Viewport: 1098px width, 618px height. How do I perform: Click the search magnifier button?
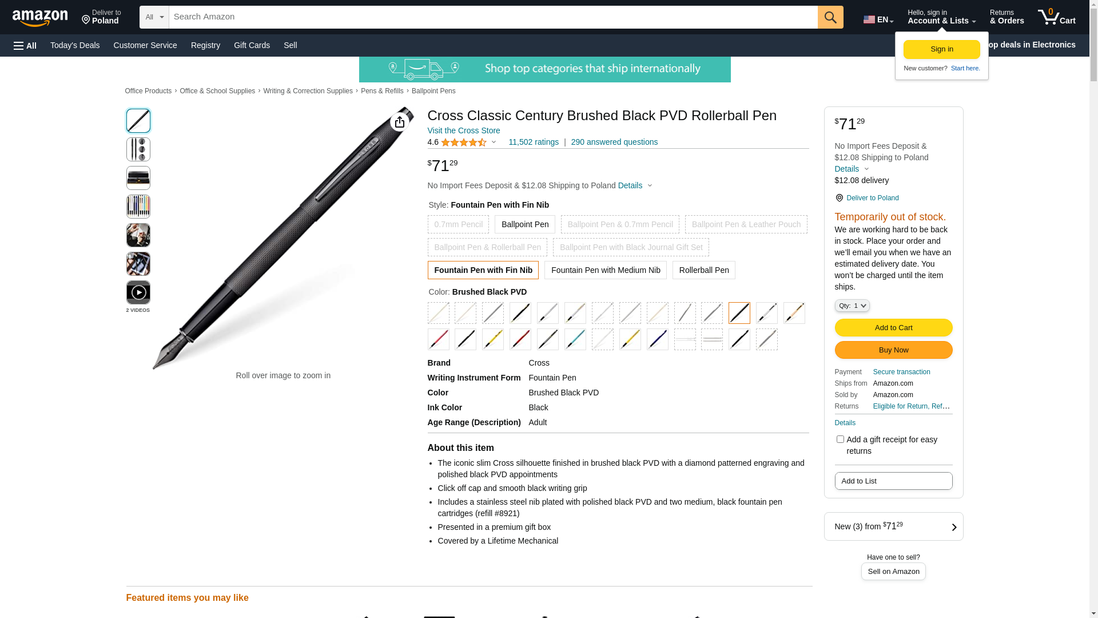click(830, 17)
